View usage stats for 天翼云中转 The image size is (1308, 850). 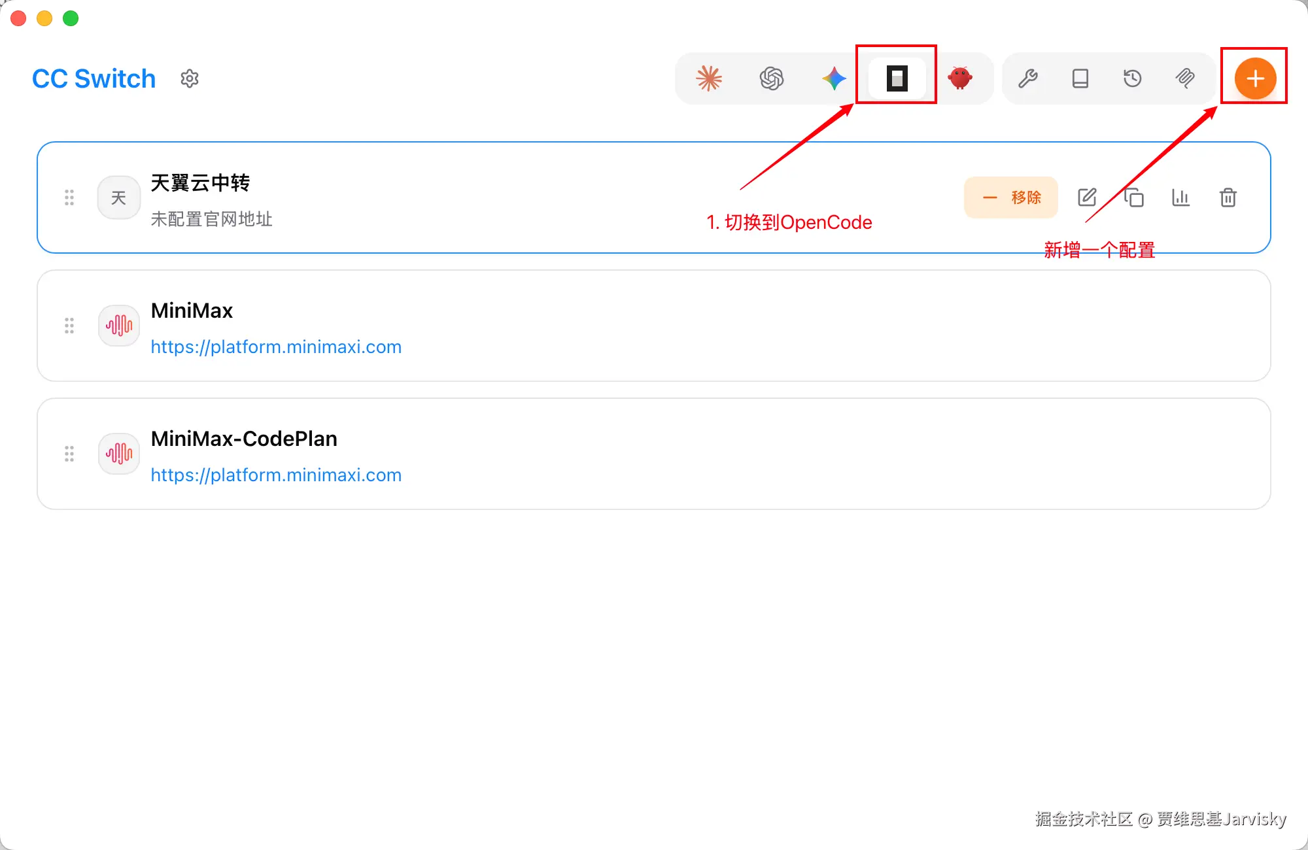tap(1180, 197)
